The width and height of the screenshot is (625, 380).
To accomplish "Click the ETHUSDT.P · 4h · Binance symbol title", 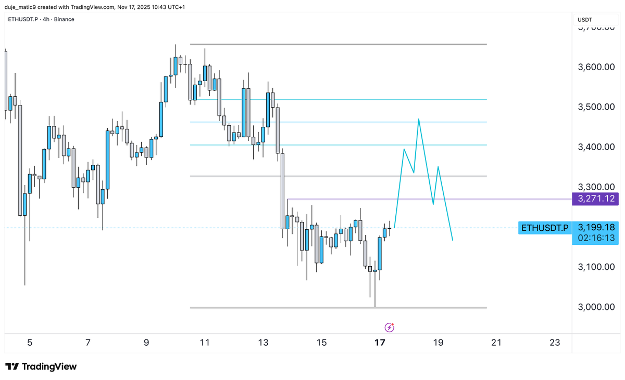I will coord(41,19).
